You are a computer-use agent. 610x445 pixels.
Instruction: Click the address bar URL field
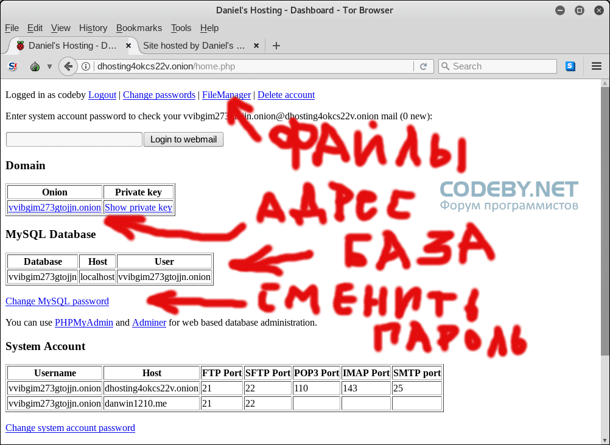tap(253, 66)
